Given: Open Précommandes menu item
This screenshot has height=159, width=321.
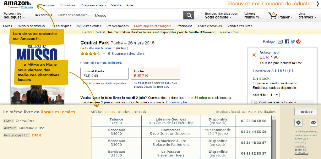Looking at the screenshot, I should click(118, 26).
